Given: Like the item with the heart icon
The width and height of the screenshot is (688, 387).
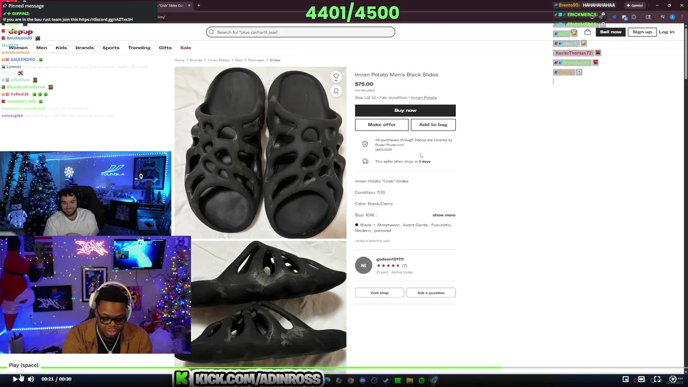Looking at the screenshot, I should pos(336,77).
